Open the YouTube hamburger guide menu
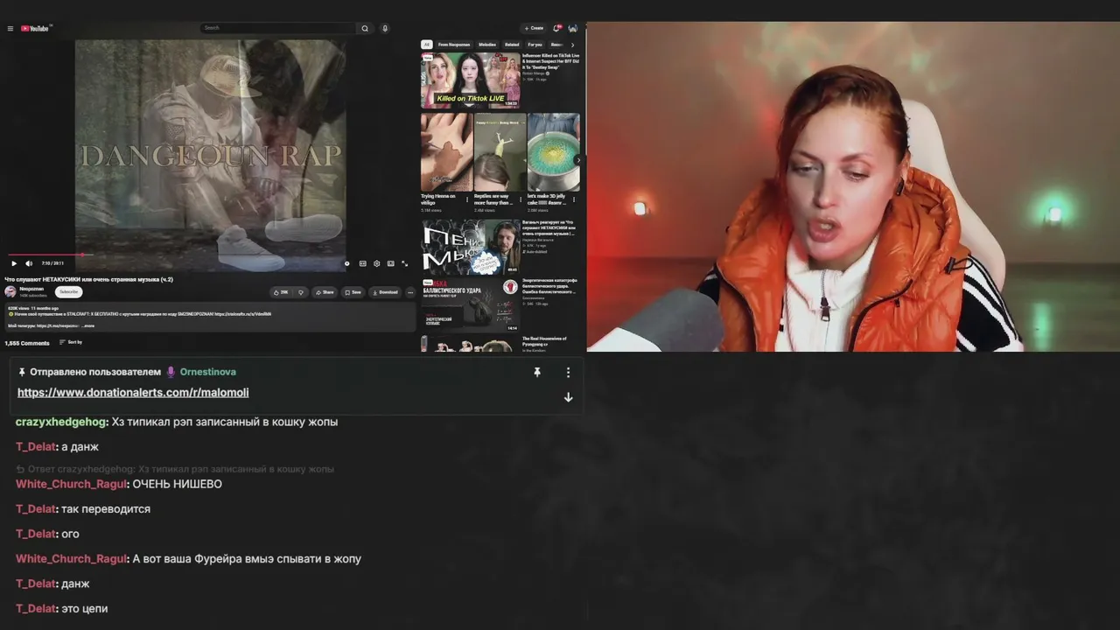The height and width of the screenshot is (630, 1120). pos(10,28)
